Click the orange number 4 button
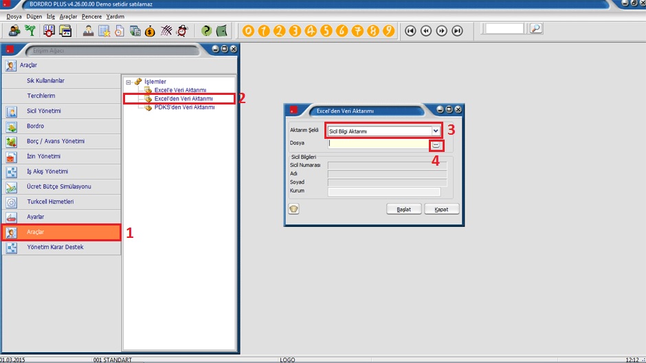The image size is (646, 363). 311,31
